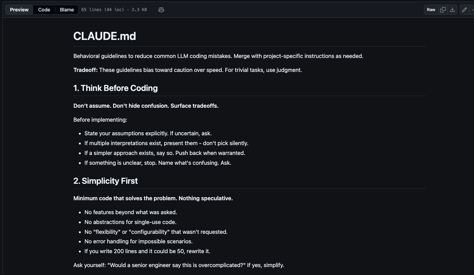Viewport: 474px width, 275px height.
Task: Click bullet 'No error handling for impossible scenarios'
Action: [138, 241]
